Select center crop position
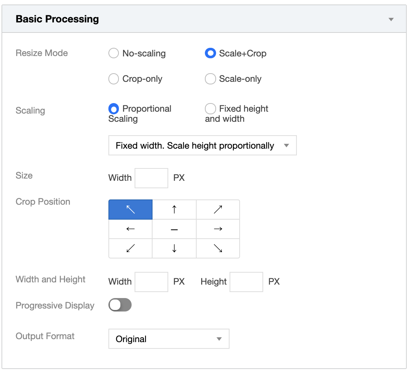Screen dimensions: 409x372 click(x=174, y=229)
